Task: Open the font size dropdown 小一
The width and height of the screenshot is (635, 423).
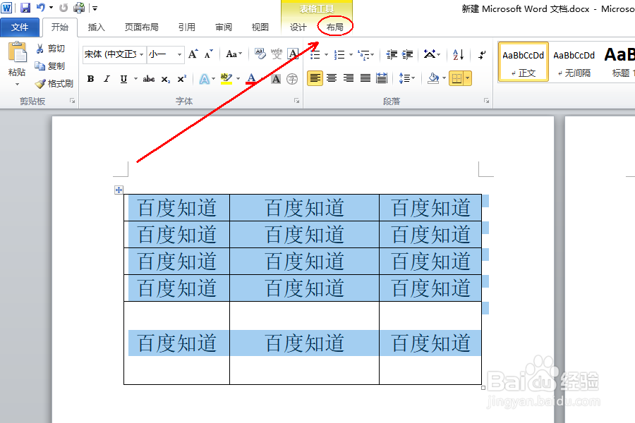Action: (x=179, y=54)
